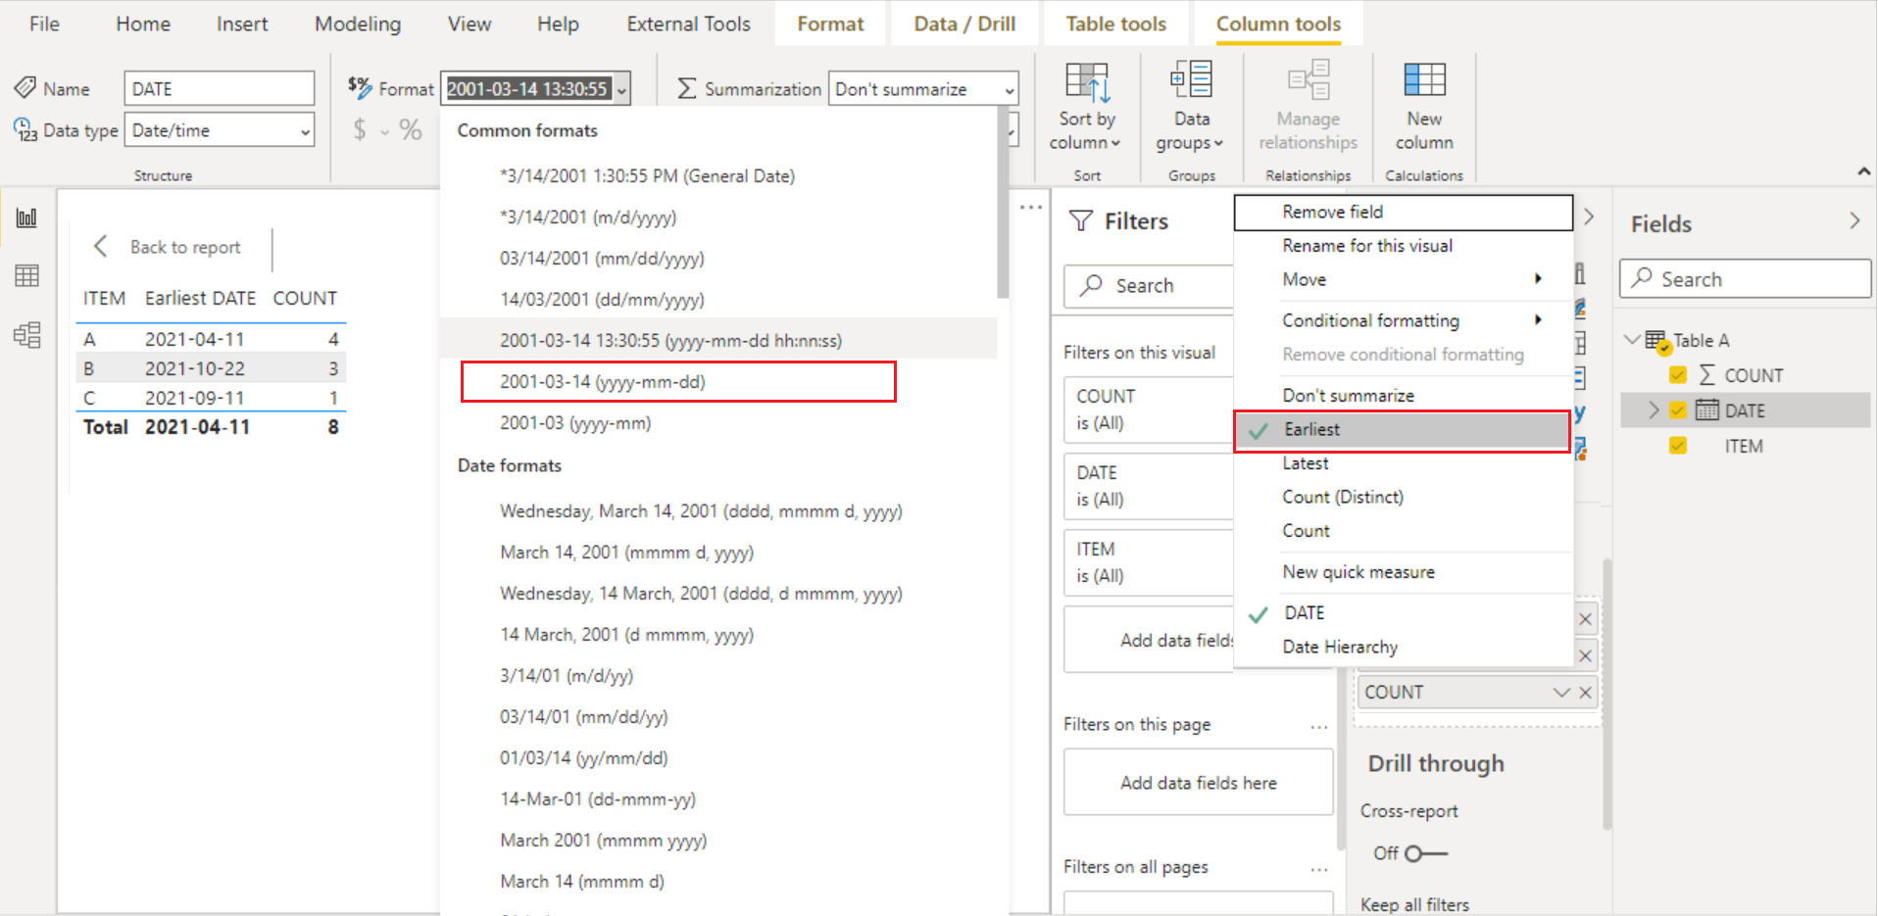Expand the Conditional formatting submenu
The image size is (1878, 916).
[x=1539, y=319]
